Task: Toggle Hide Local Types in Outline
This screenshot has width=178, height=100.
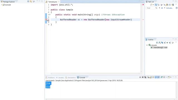Action: [x=170, y=43]
